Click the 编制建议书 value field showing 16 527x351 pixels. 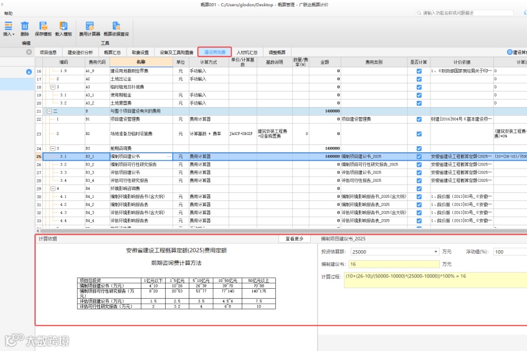pyautogui.click(x=394, y=264)
